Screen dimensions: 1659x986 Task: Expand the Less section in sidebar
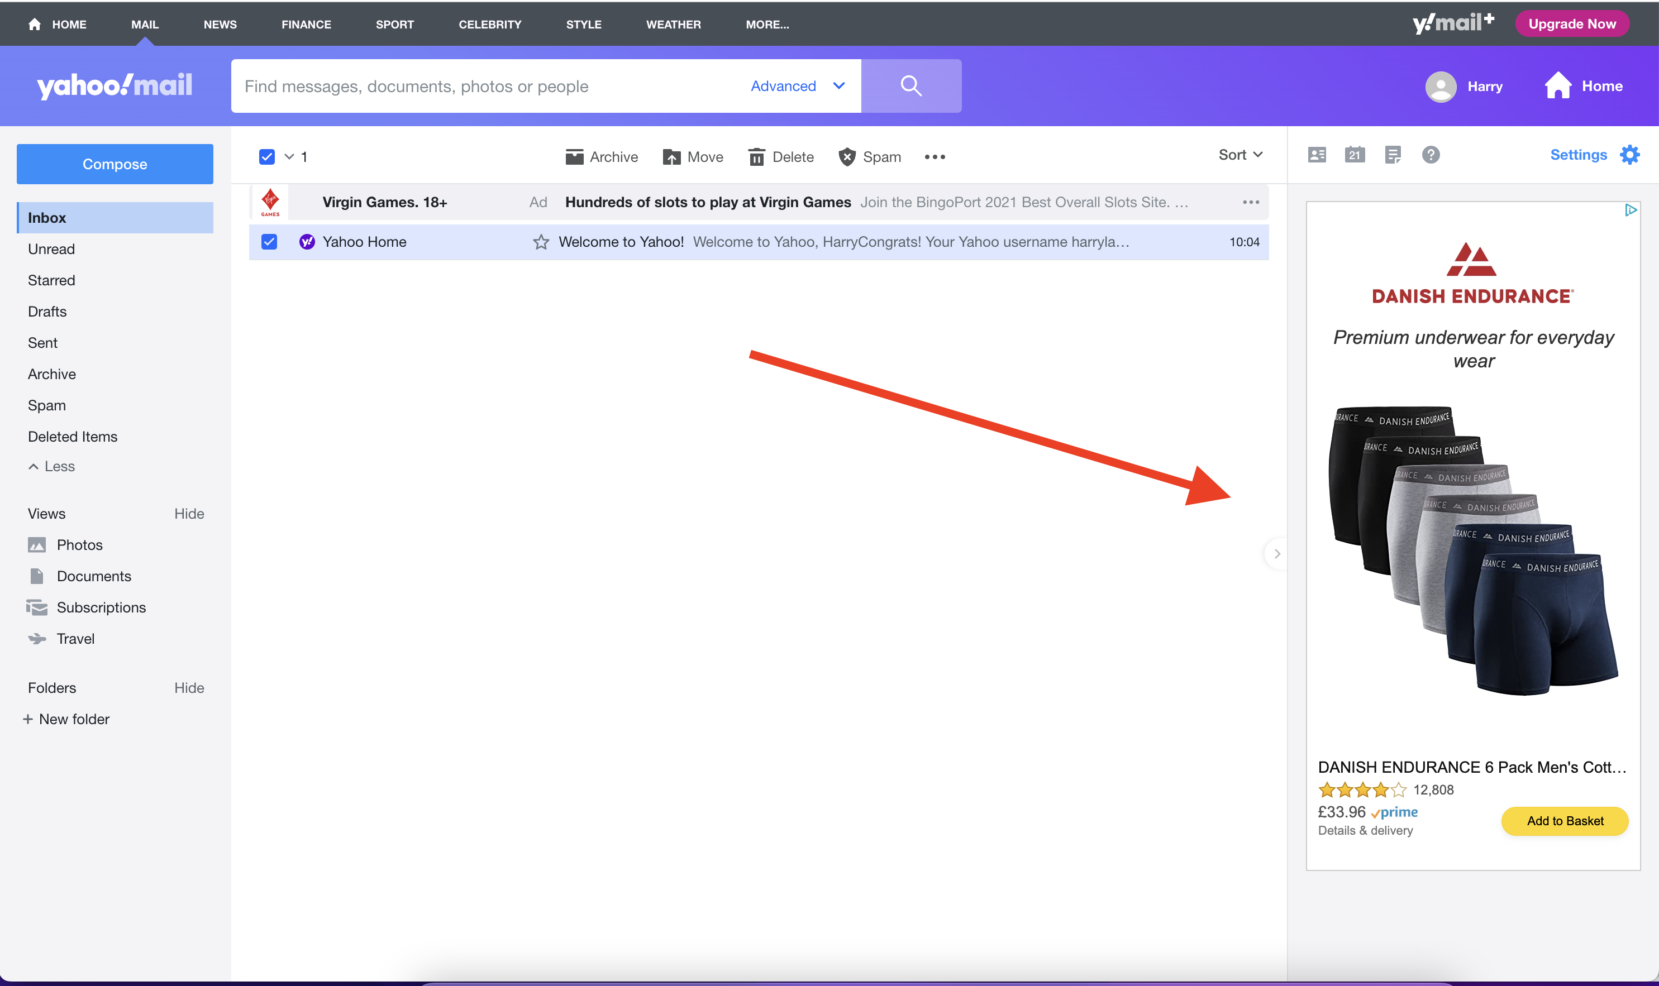pyautogui.click(x=51, y=467)
